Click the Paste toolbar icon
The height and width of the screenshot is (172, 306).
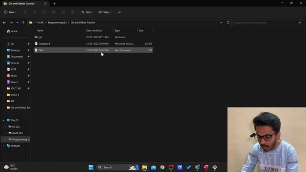pos(44,12)
